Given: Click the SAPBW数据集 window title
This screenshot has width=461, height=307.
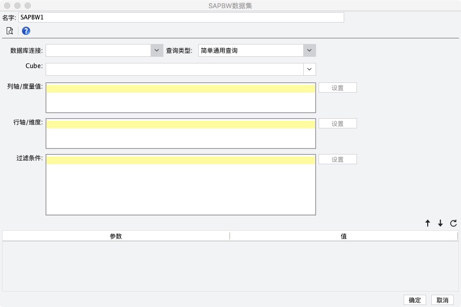Looking at the screenshot, I should (x=230, y=6).
